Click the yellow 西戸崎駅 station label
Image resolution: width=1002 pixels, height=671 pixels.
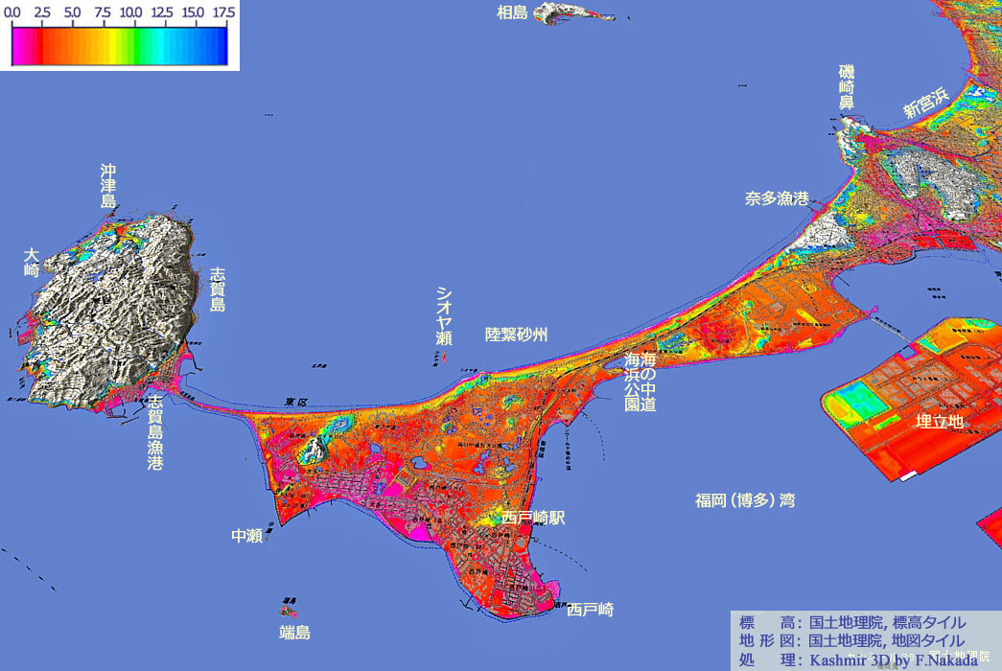pos(533,518)
